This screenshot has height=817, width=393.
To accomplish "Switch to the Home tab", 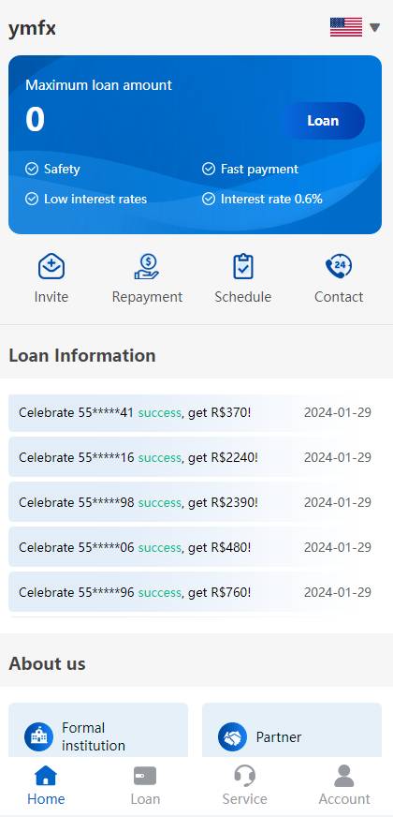I will click(x=47, y=785).
